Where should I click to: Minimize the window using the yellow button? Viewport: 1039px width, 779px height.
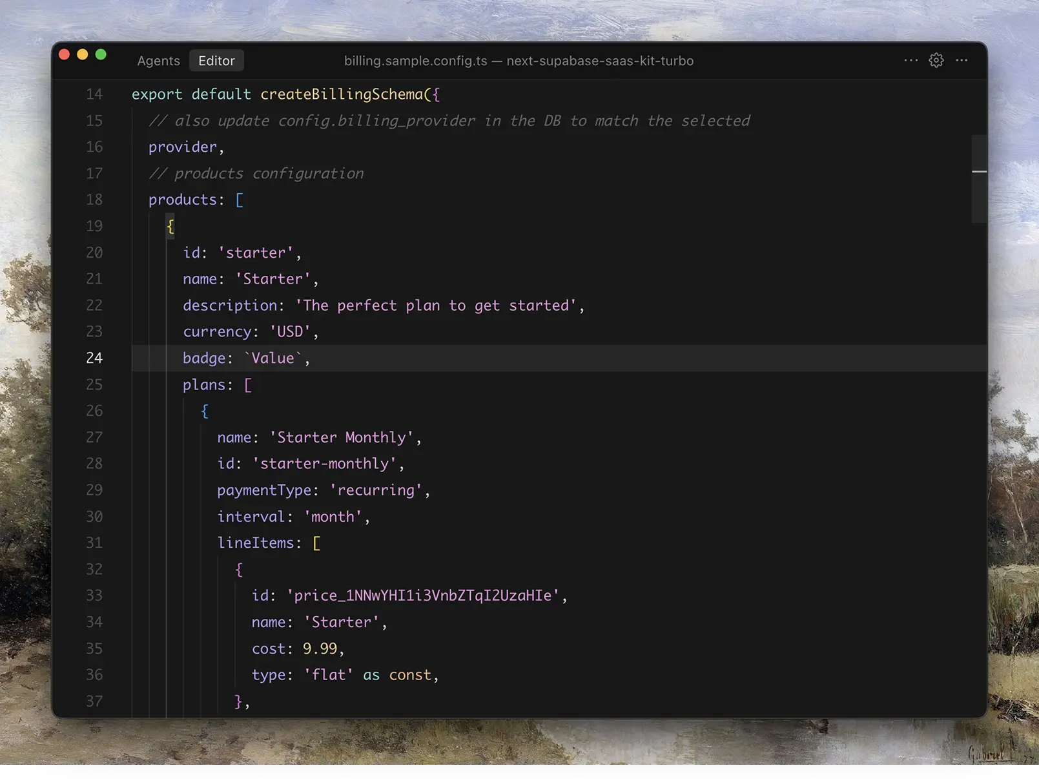(x=83, y=55)
